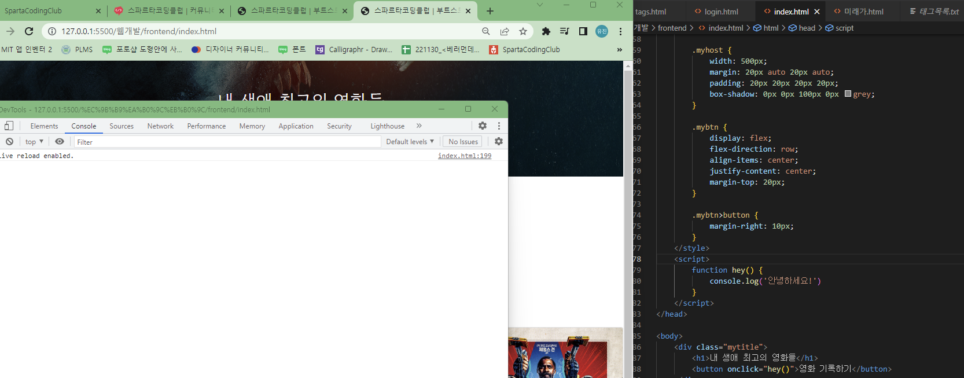
Task: Close the active Chrome tab
Action: [468, 11]
